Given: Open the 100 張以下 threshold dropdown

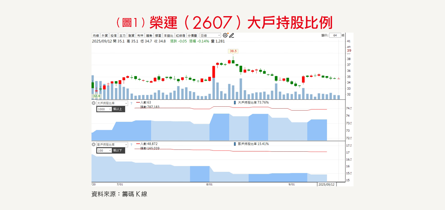Looking at the screenshot, I should pyautogui.click(x=104, y=150).
